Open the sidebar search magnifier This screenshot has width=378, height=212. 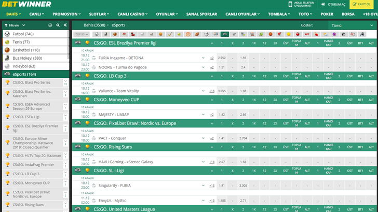pos(58,25)
